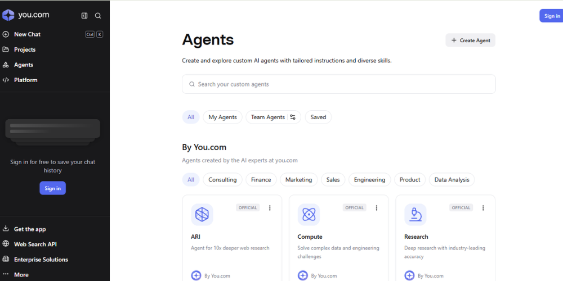Click the Research agent microscope icon
The height and width of the screenshot is (281, 563).
pos(415,215)
